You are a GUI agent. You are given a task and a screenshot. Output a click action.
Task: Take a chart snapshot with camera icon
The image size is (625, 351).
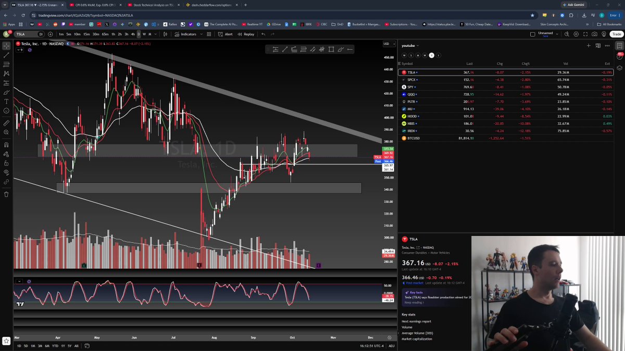tap(595, 34)
